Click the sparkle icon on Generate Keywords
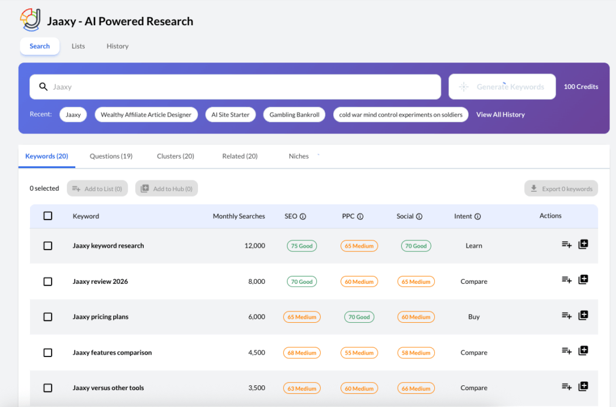 click(x=464, y=86)
